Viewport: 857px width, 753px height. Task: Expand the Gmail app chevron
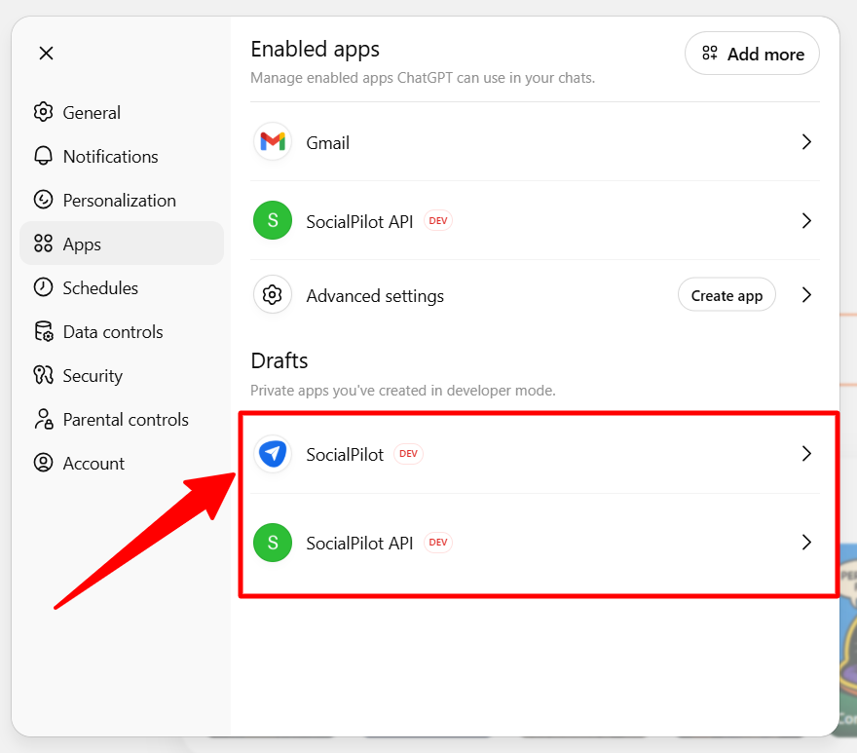point(806,142)
